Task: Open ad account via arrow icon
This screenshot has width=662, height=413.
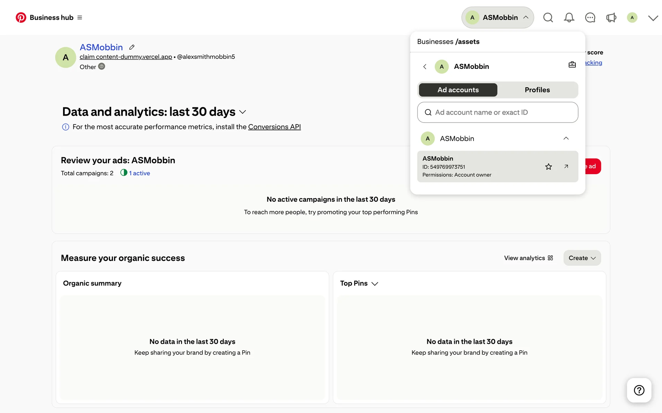Action: [566, 167]
